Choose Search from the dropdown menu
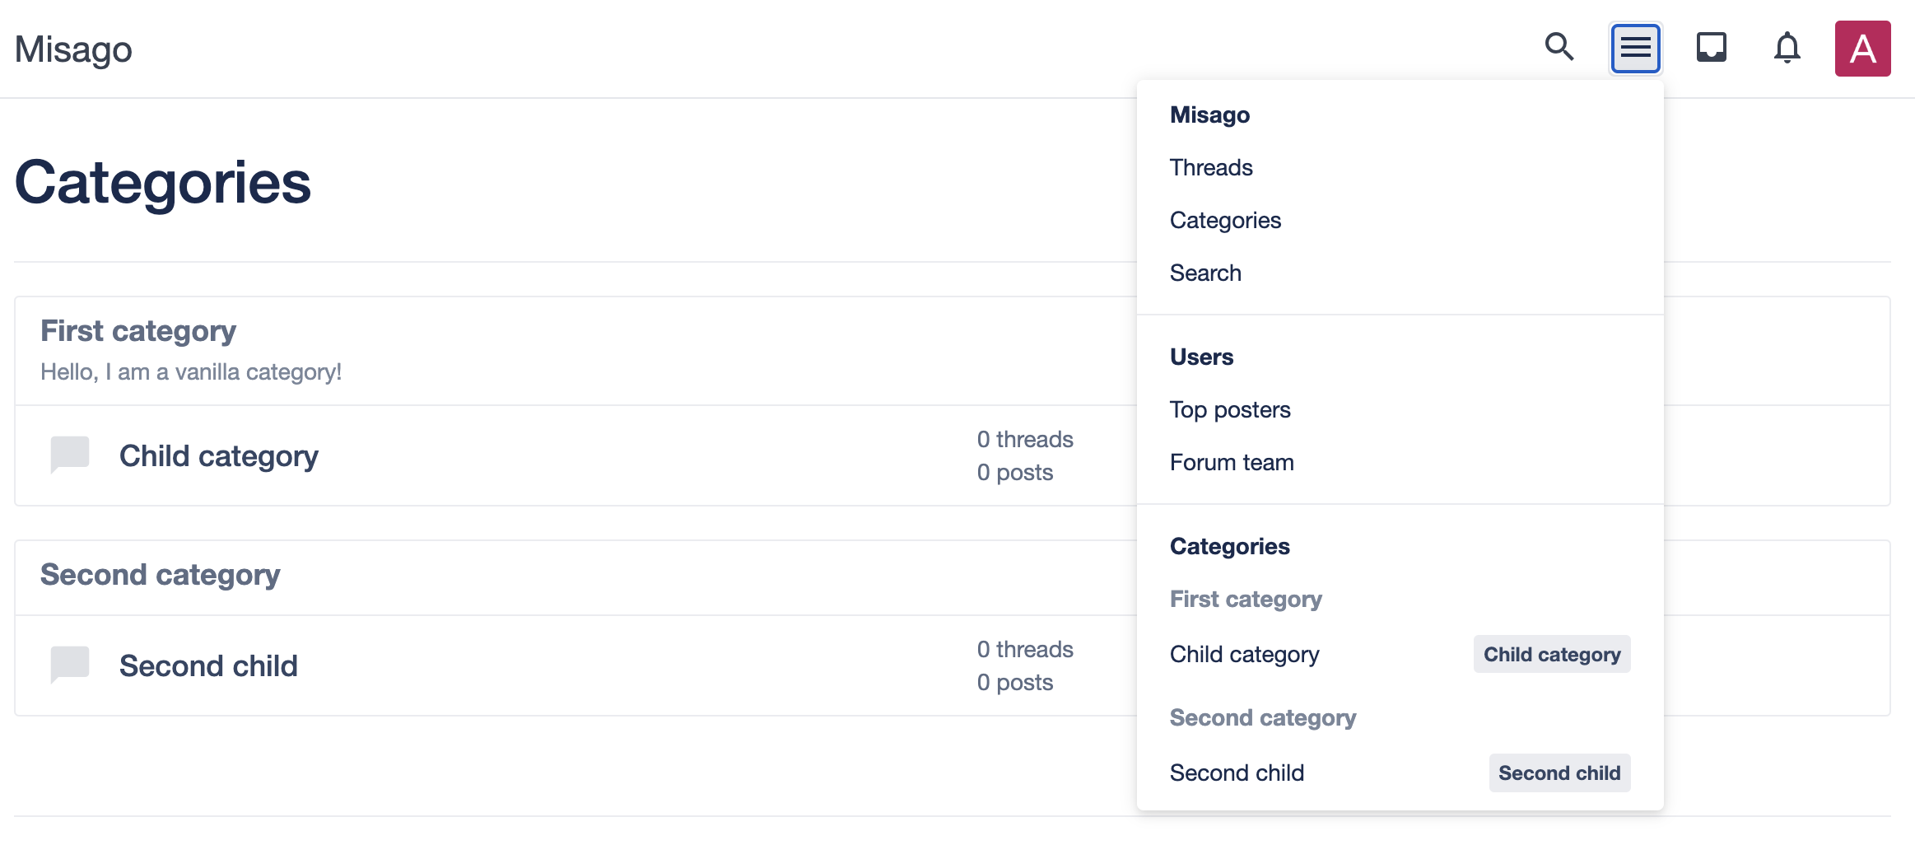This screenshot has width=1915, height=845. pyautogui.click(x=1205, y=273)
